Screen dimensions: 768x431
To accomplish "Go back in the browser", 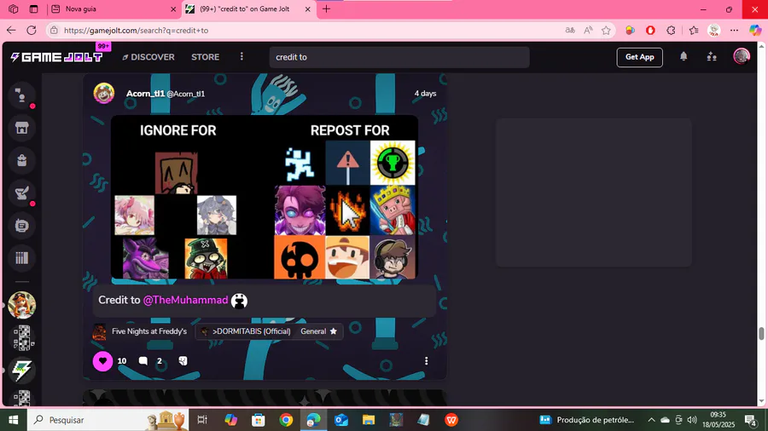I will 11,31.
